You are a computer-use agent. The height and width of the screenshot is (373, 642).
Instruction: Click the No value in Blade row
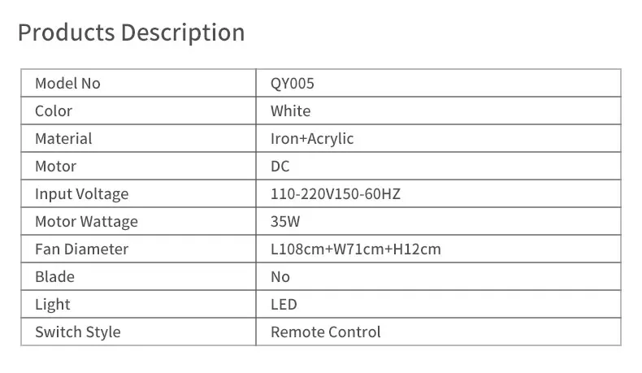[280, 276]
